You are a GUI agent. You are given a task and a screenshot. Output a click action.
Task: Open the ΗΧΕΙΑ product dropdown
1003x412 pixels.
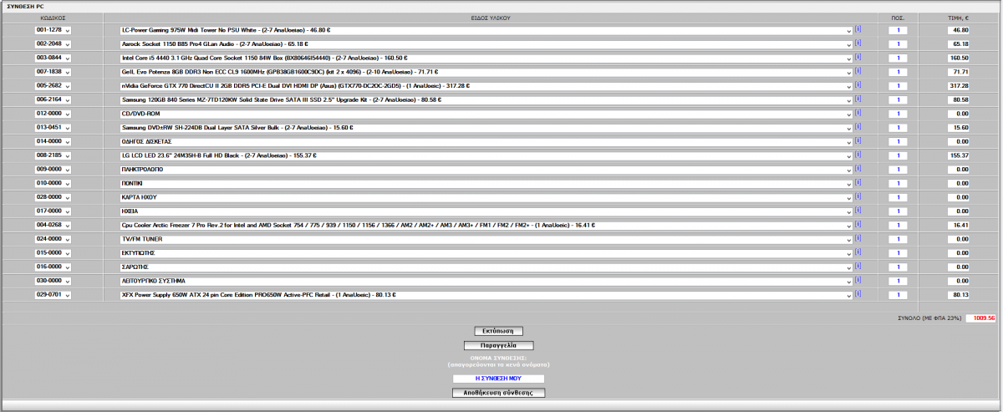(486, 211)
